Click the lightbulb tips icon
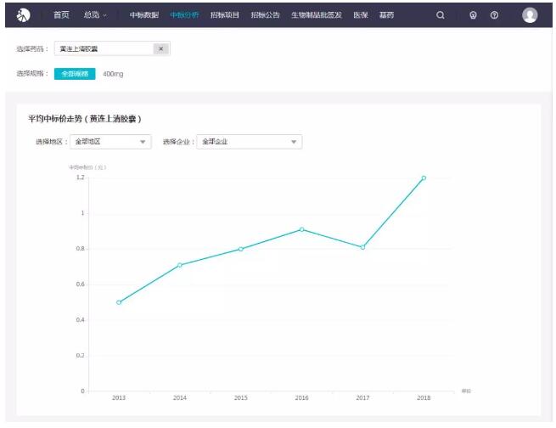 click(x=474, y=15)
